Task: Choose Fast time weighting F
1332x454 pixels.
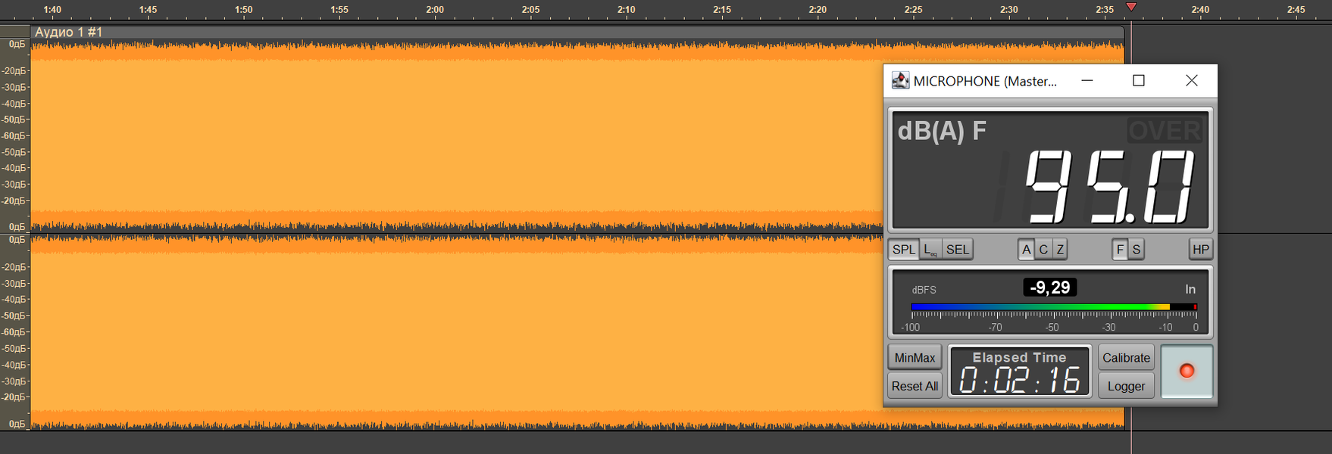Action: [1120, 250]
